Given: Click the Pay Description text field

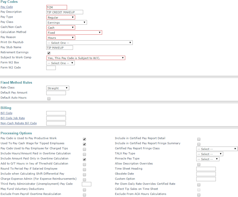Looking at the screenshot, I should pyautogui.click(x=65, y=12).
